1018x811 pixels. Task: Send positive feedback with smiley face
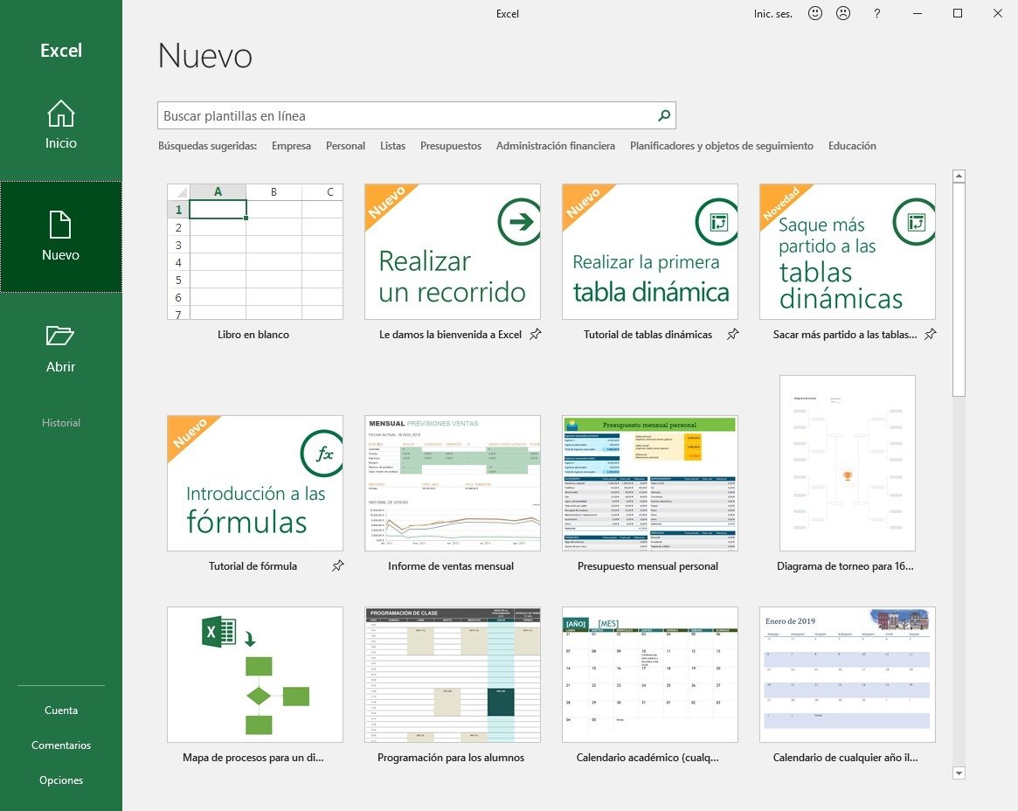(x=814, y=13)
